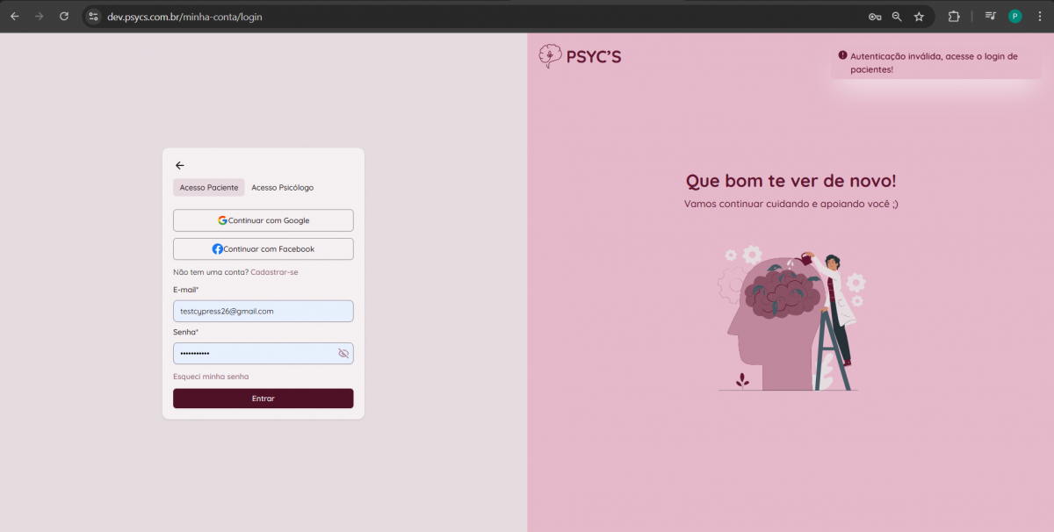Go back with browser back arrow

point(14,17)
